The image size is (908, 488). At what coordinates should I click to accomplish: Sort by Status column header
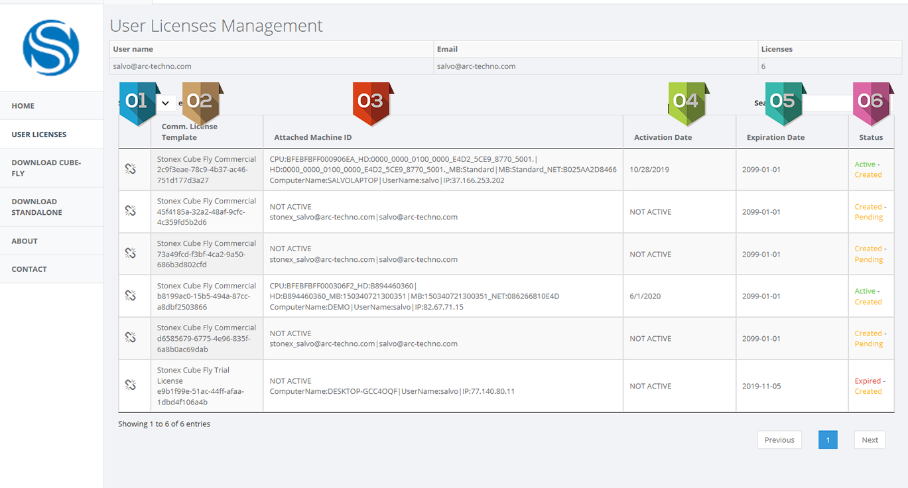tap(872, 132)
